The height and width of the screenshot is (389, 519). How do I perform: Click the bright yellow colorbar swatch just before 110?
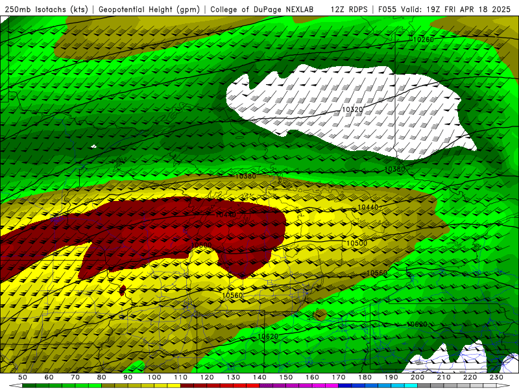(174, 386)
